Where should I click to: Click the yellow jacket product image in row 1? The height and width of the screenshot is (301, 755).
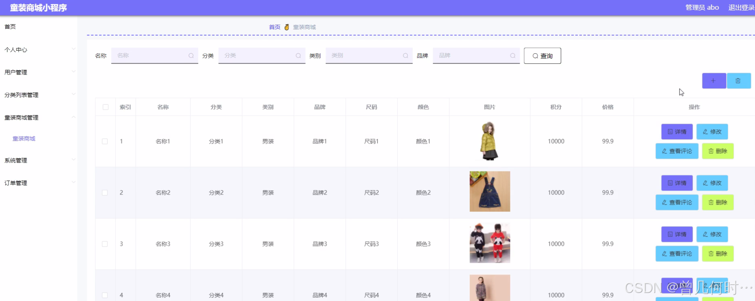[x=490, y=141]
